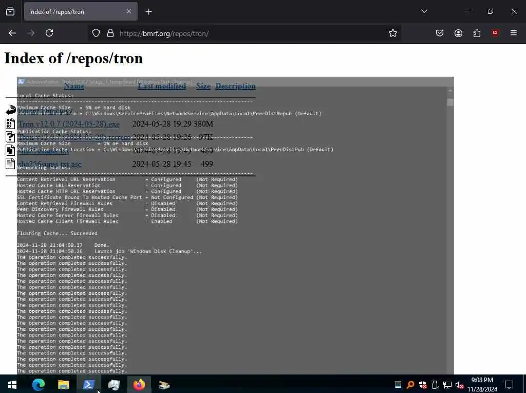Image resolution: width=526 pixels, height=393 pixels.
Task: Switch to the PowerShell window on the taskbar
Action: (88, 385)
